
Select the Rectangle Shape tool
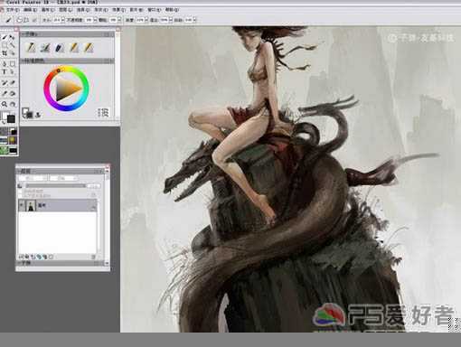(x=12, y=64)
